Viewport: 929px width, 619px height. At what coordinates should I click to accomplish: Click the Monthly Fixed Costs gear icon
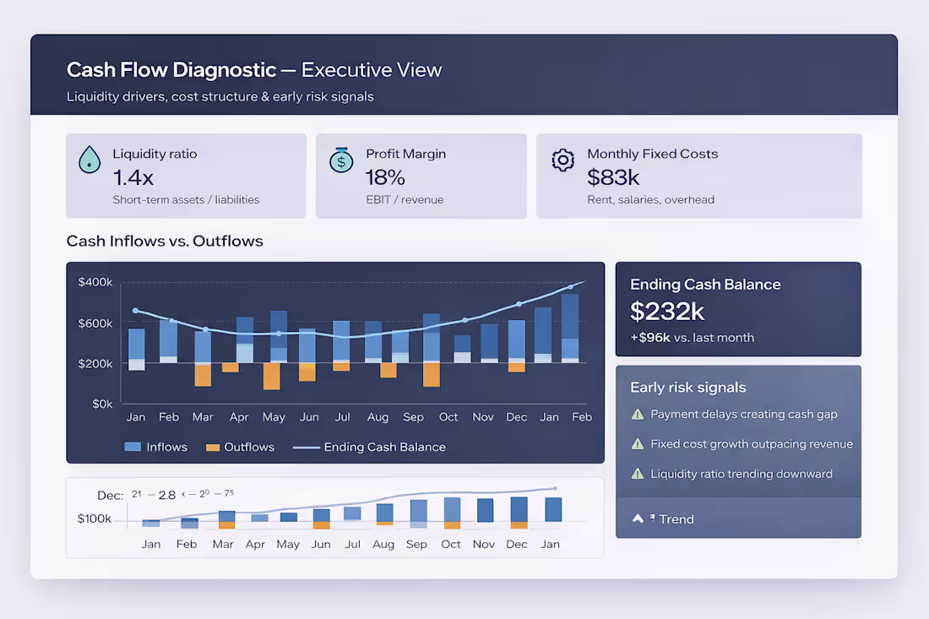pos(562,159)
